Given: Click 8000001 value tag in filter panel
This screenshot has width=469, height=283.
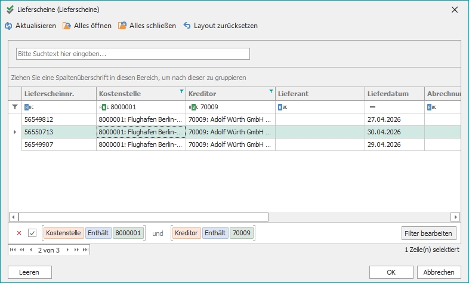Looking at the screenshot, I should 128,233.
